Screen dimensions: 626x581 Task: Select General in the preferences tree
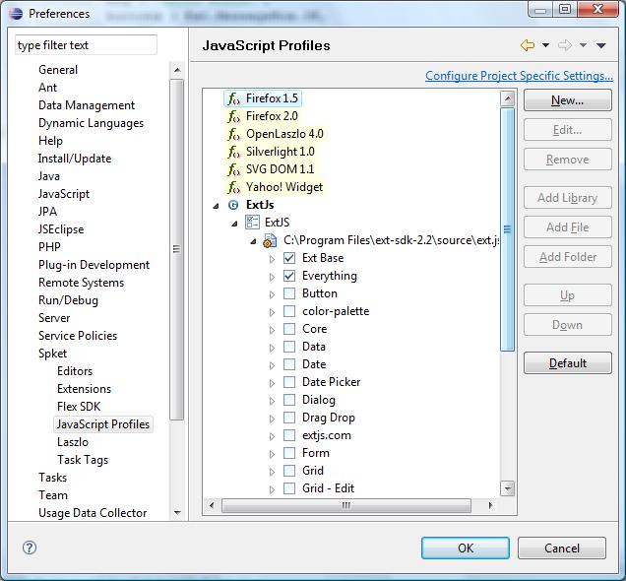(58, 70)
